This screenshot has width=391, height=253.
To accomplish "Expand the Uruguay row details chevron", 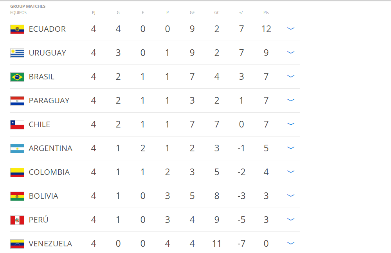I will pos(291,52).
